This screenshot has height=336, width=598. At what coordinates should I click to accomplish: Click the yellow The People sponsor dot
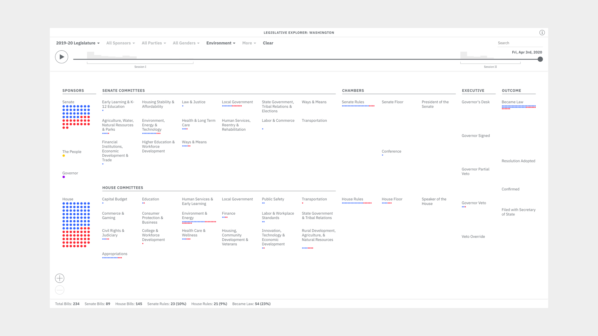click(64, 156)
